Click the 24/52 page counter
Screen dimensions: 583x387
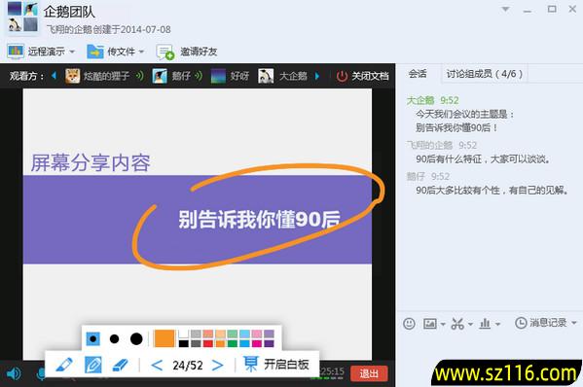[188, 366]
